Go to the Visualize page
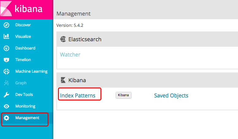This screenshot has height=139, width=238. coord(23,36)
